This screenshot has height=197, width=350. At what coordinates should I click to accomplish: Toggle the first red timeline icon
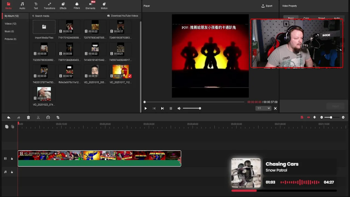pos(302,117)
